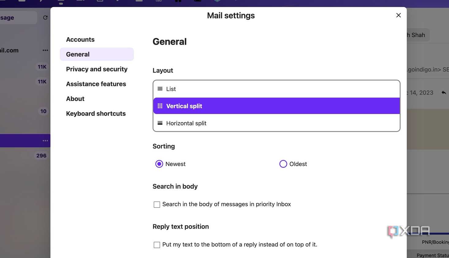
Task: Choose the Horizontal split layout option
Action: [276, 123]
